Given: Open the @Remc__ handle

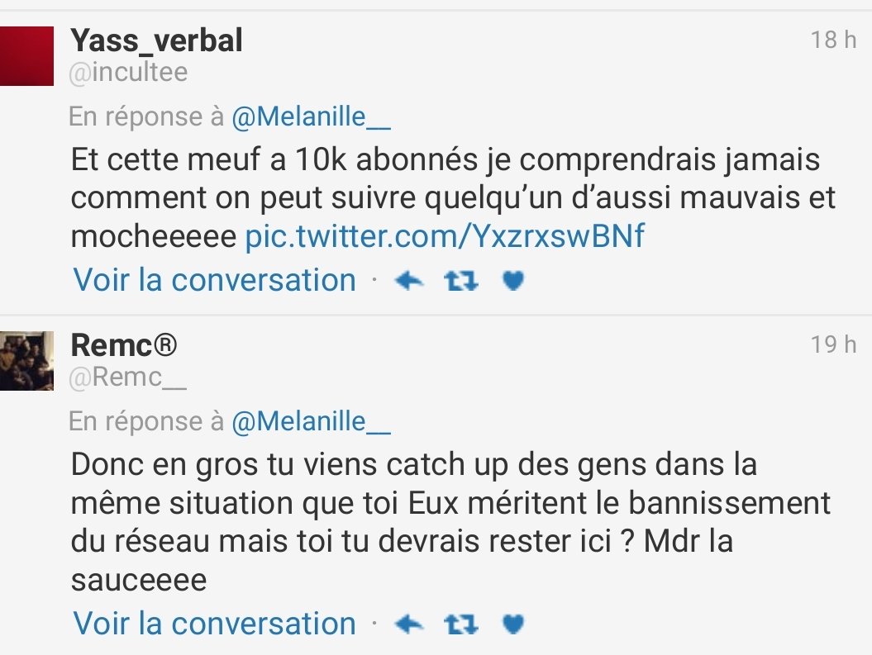Looking at the screenshot, I should coord(129,378).
